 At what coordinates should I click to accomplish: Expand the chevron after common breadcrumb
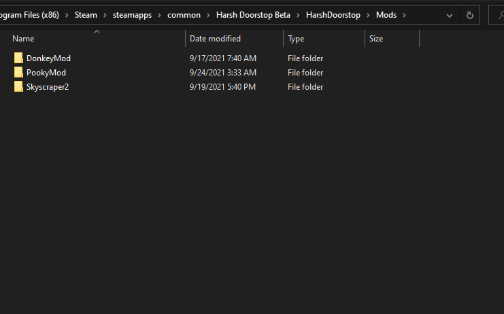[208, 15]
